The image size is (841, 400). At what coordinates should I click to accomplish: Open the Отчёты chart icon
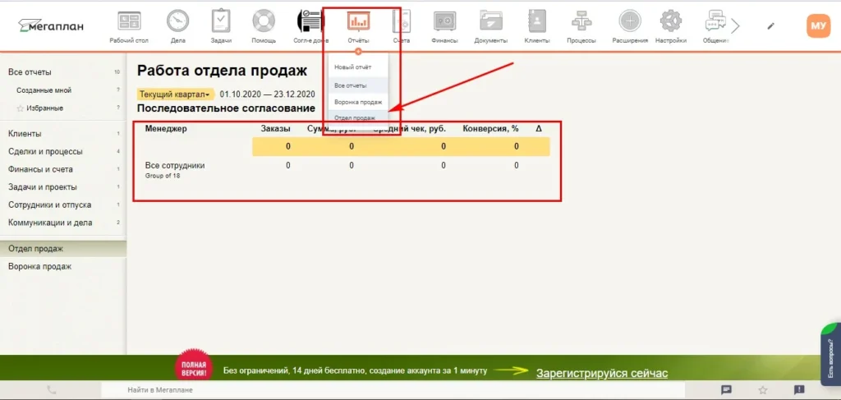pyautogui.click(x=358, y=21)
